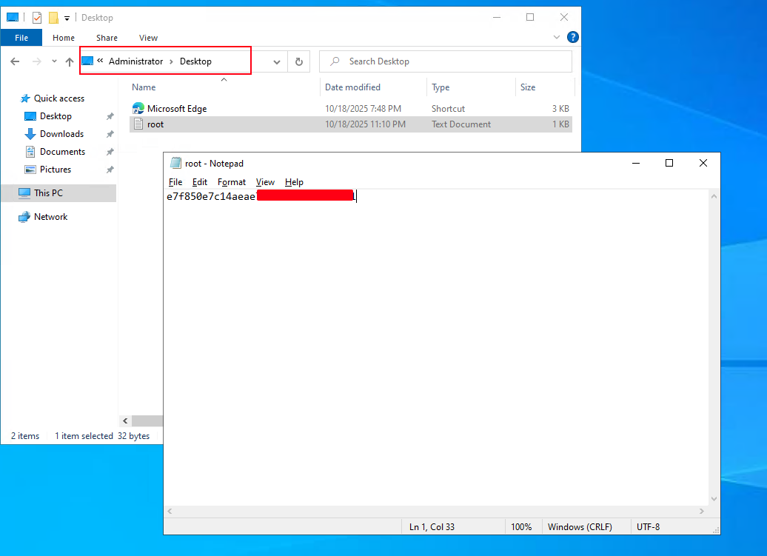Go up one folder level

pos(70,61)
